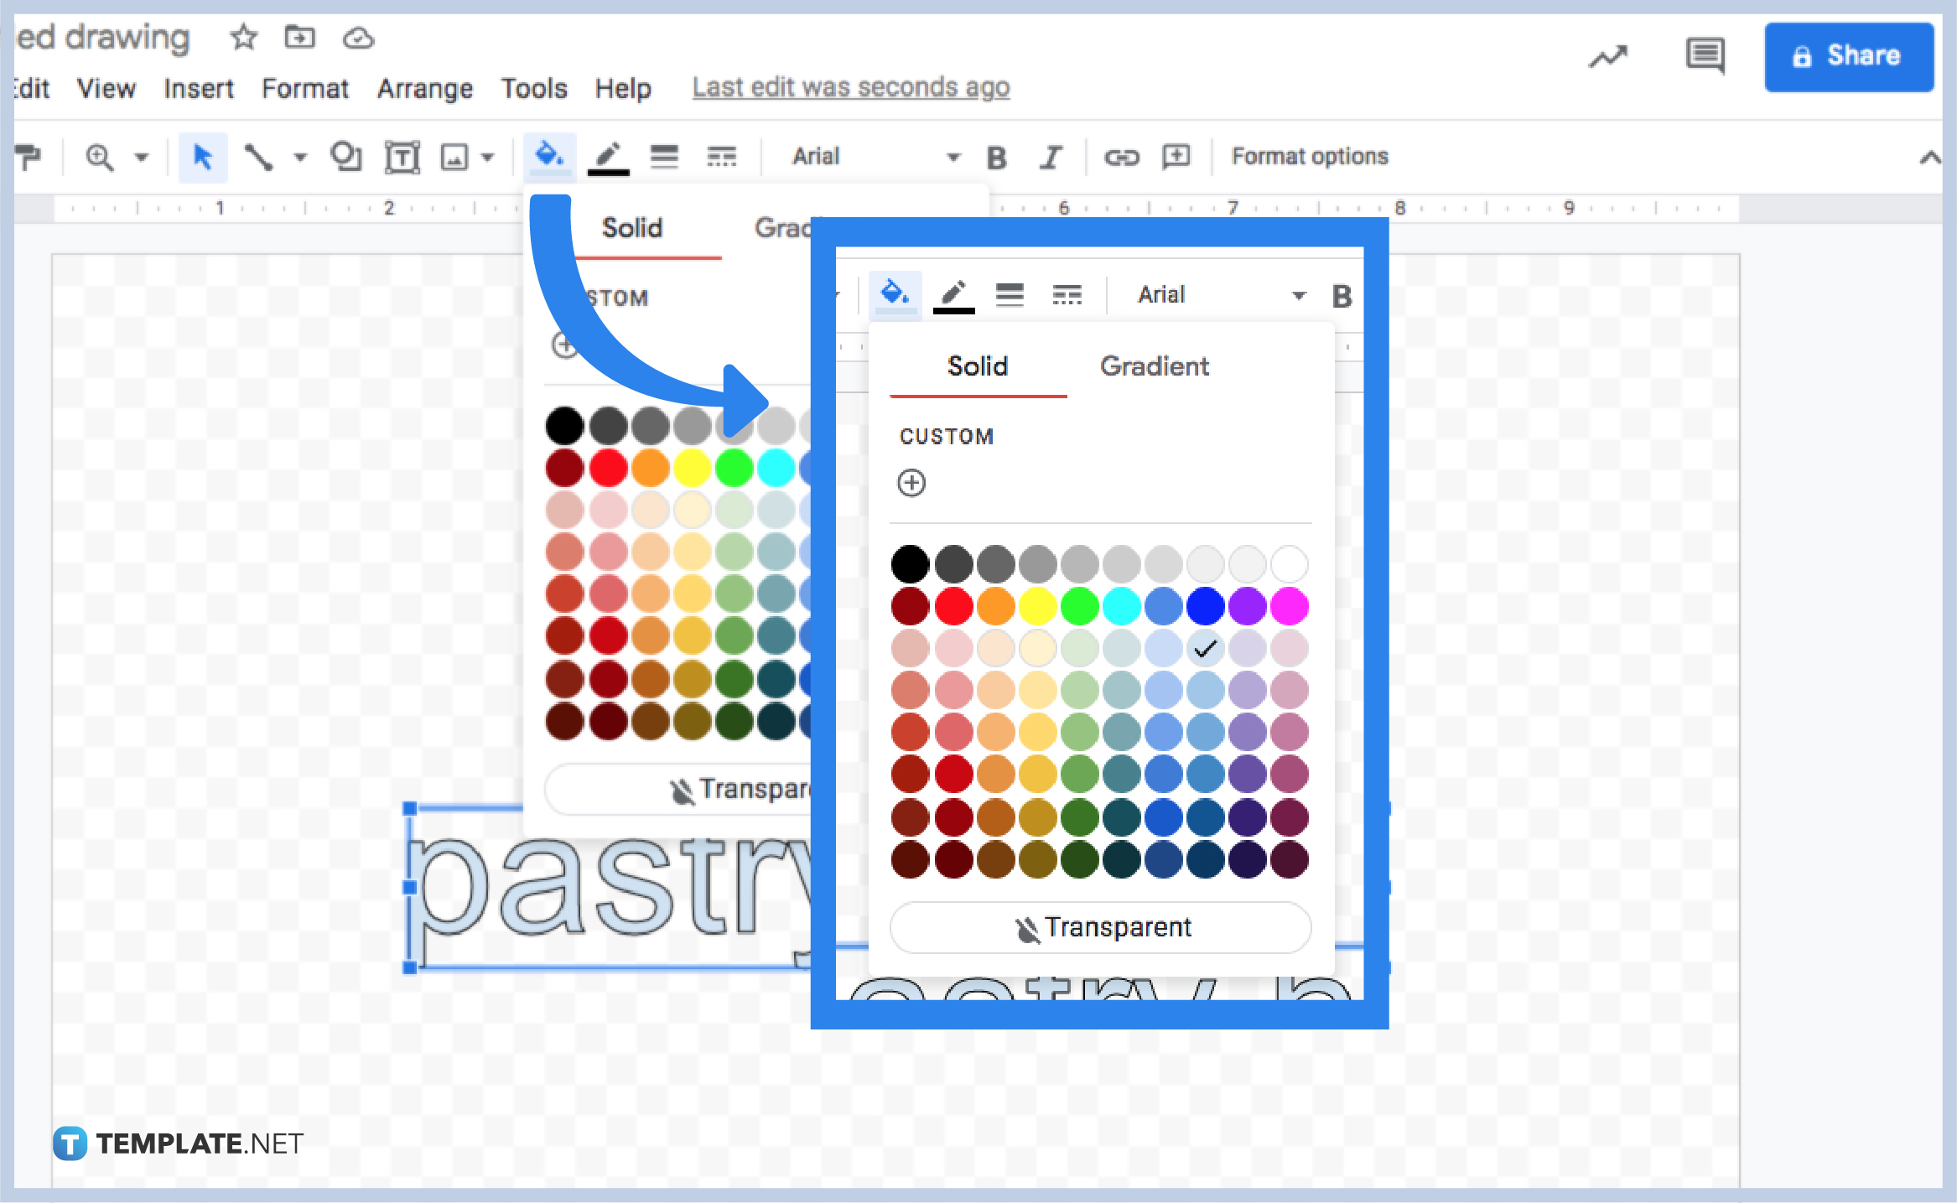Toggle italic formatting
The height and width of the screenshot is (1203, 1957).
point(1051,156)
